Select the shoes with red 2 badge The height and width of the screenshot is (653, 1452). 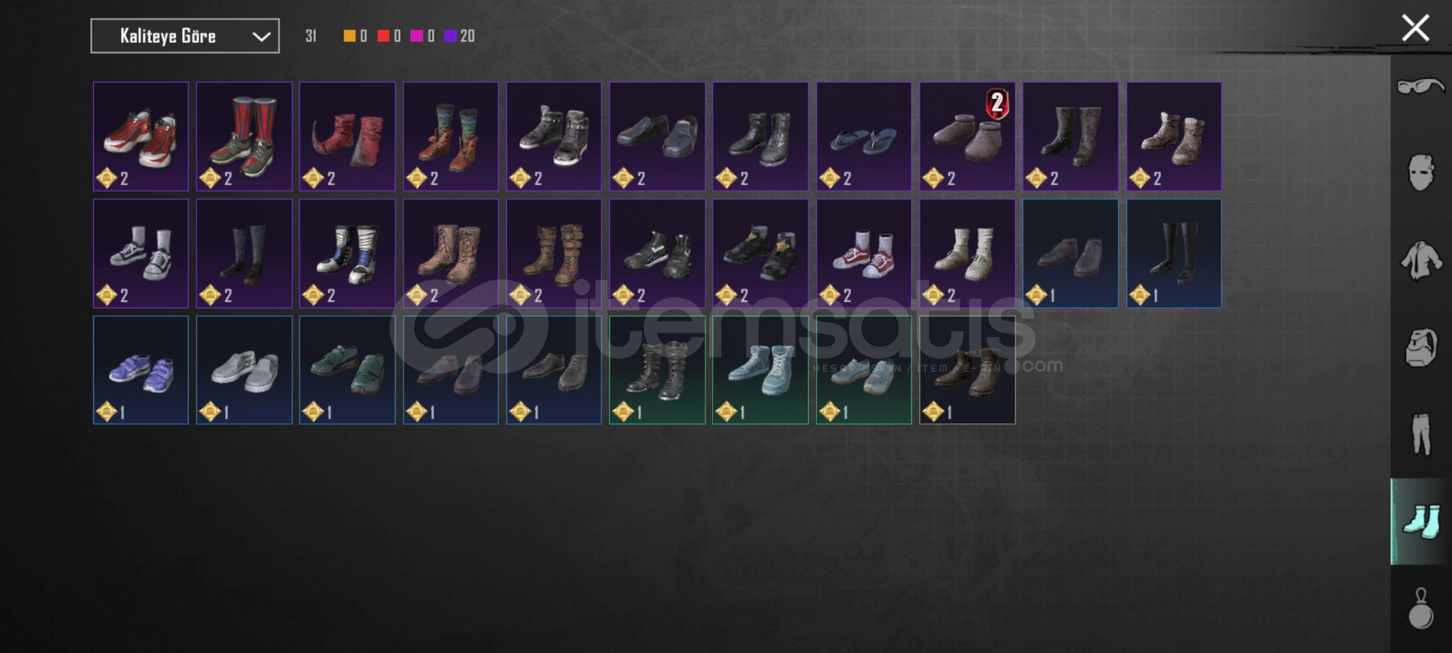pos(967,137)
